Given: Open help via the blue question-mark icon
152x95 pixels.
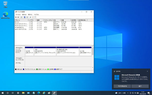Looking at the screenshot, I should (x=25, y=17).
